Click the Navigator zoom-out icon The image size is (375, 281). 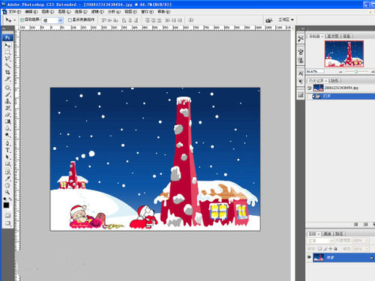[340, 72]
